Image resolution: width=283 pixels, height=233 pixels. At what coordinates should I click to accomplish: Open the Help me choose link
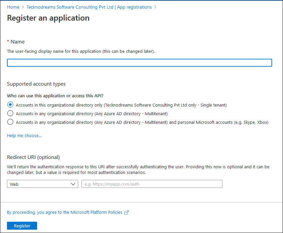pos(24,135)
